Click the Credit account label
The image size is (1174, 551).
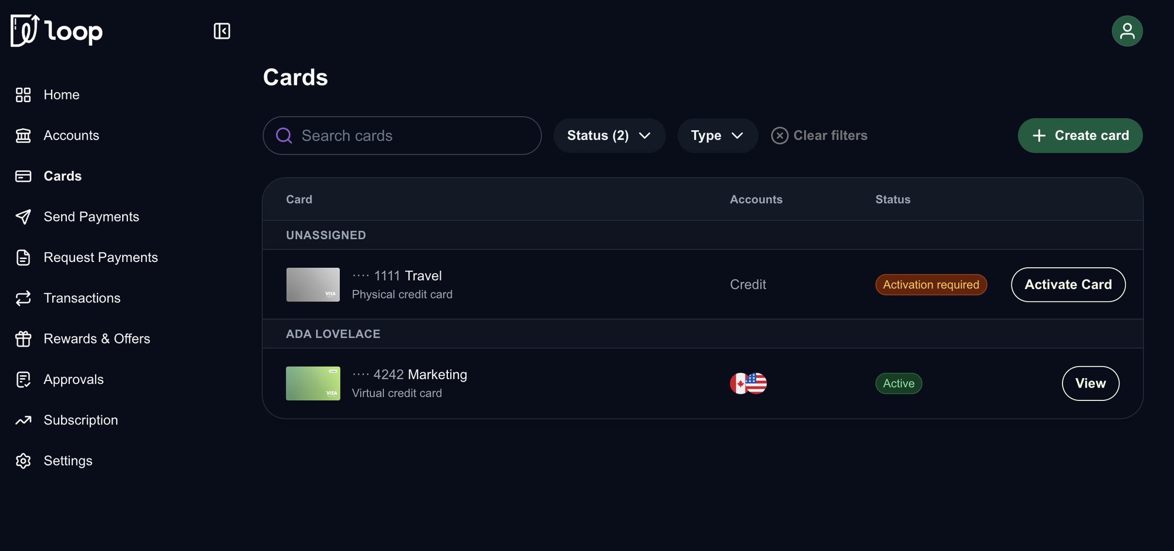pos(748,285)
